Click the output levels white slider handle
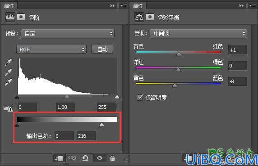Screen dimensions: 258x166 (x=101, y=125)
